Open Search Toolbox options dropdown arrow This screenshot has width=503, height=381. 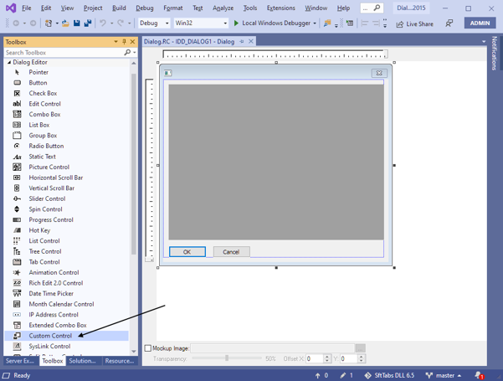pyautogui.click(x=135, y=52)
